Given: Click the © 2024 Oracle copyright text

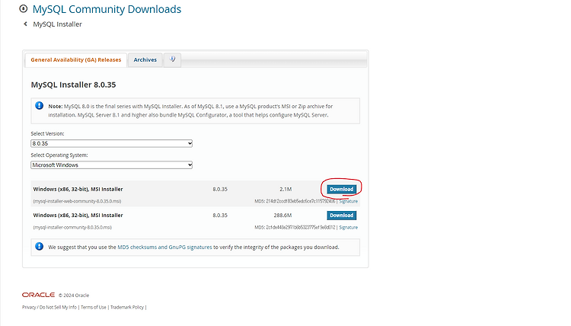Looking at the screenshot, I should tap(74, 296).
